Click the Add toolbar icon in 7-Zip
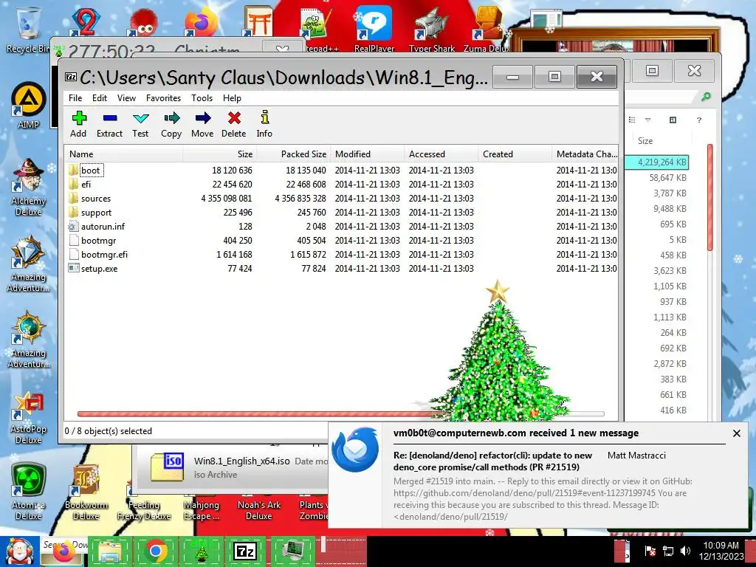 coord(78,124)
